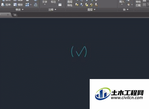149x109 pixels.
Task: Expand the 图层 panel
Action: pyautogui.click(x=91, y=10)
